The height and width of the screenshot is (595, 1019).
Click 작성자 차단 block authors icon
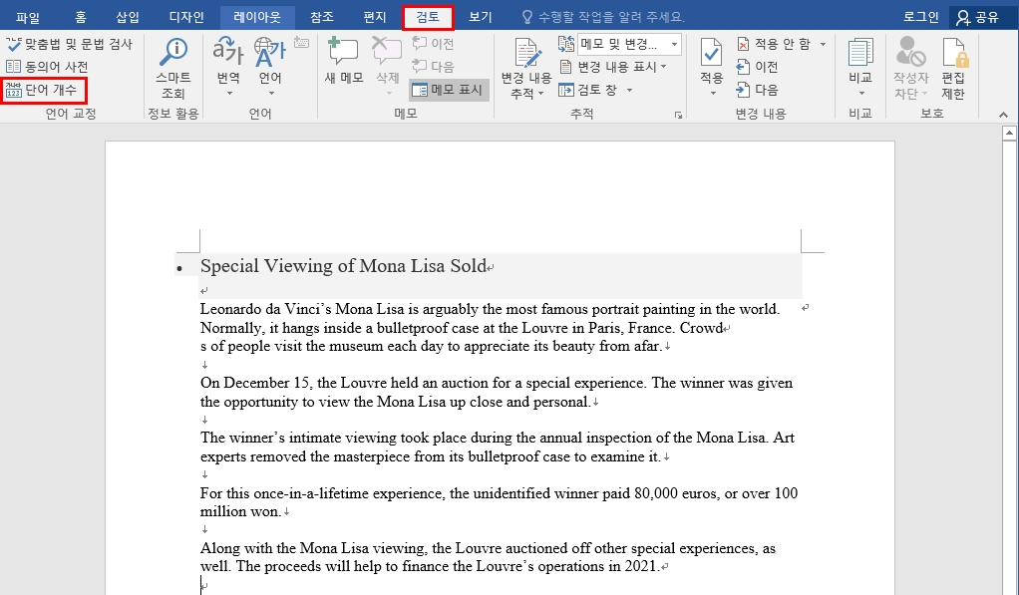click(x=910, y=52)
